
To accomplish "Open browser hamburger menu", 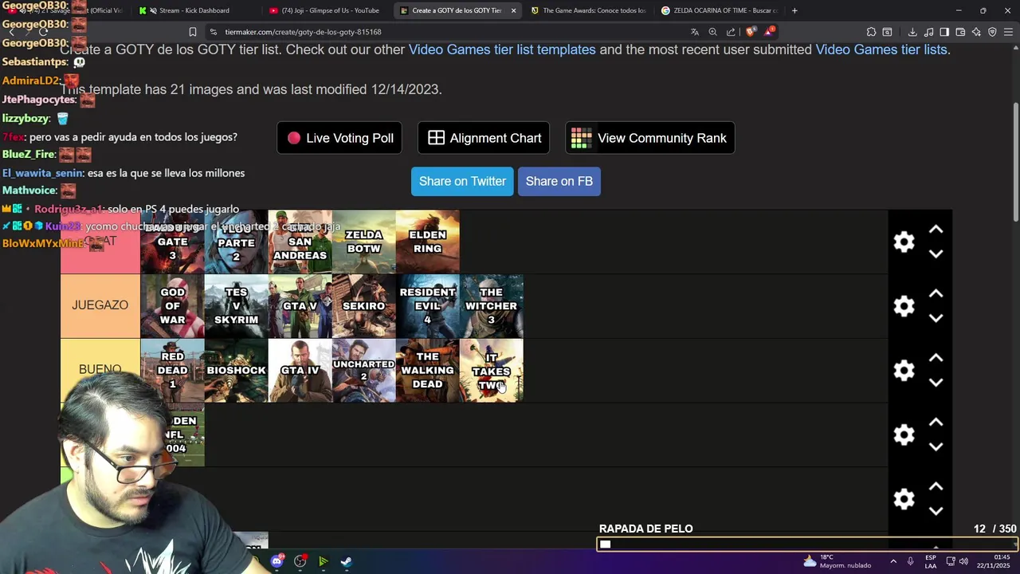I will 1008,32.
